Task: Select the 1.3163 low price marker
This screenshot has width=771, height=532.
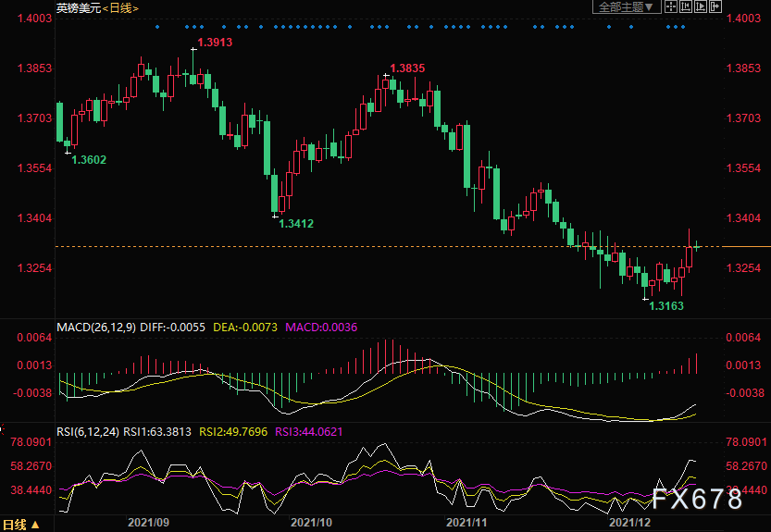Action: [x=665, y=305]
